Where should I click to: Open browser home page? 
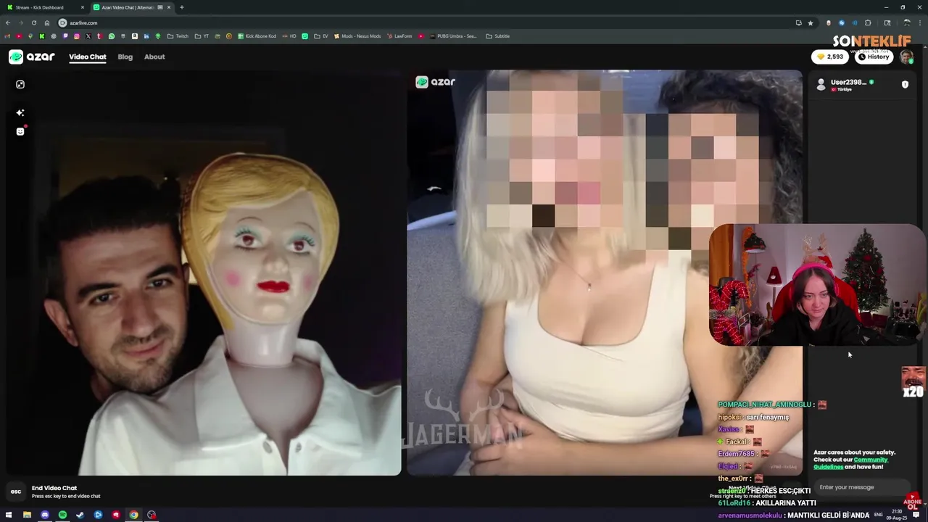pyautogui.click(x=47, y=22)
